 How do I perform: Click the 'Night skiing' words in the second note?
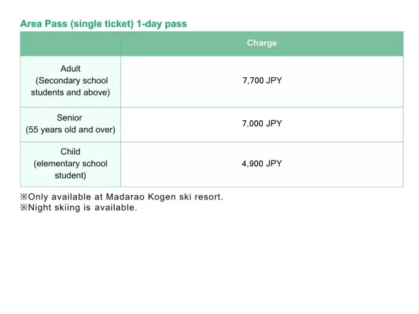[54, 208]
